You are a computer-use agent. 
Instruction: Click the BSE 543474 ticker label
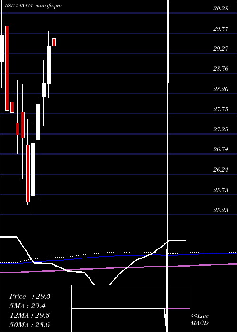(19, 6)
